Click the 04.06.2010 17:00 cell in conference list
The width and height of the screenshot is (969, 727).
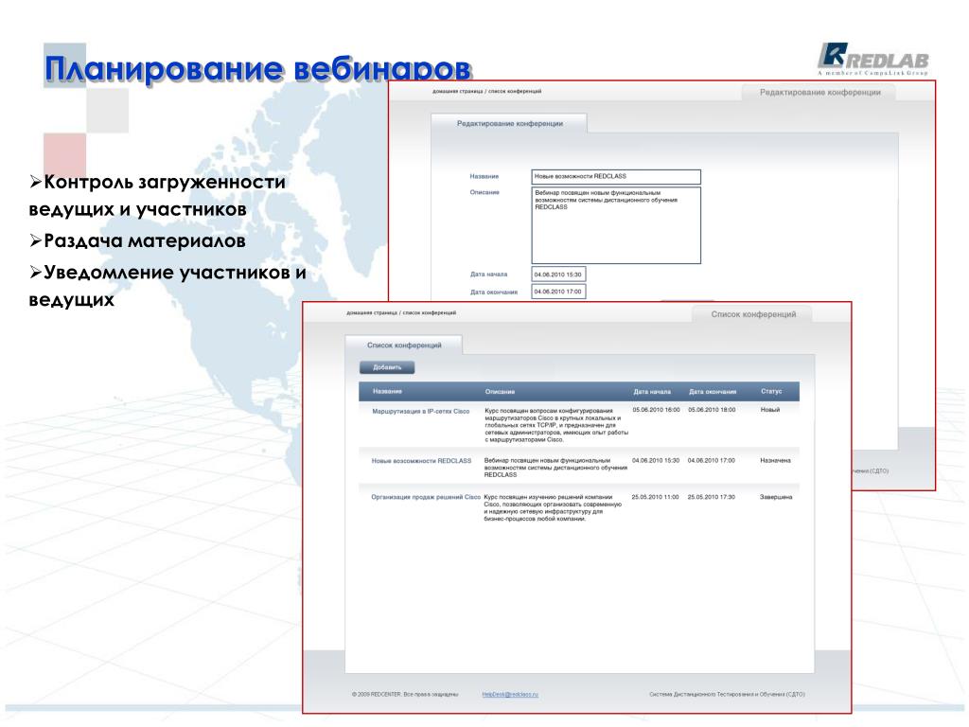point(712,461)
